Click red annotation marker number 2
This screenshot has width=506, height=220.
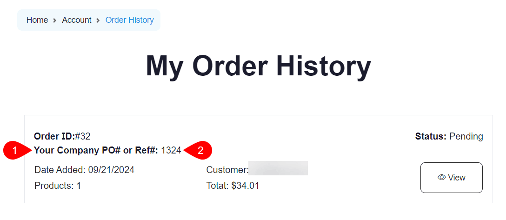(x=200, y=150)
